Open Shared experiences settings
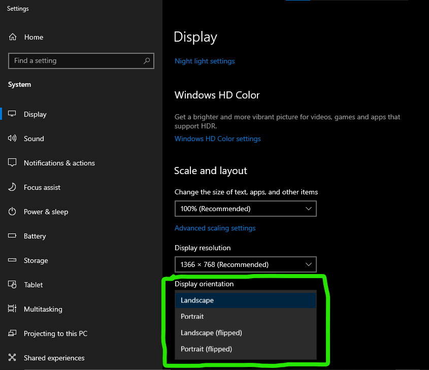The image size is (429, 370). click(11, 358)
